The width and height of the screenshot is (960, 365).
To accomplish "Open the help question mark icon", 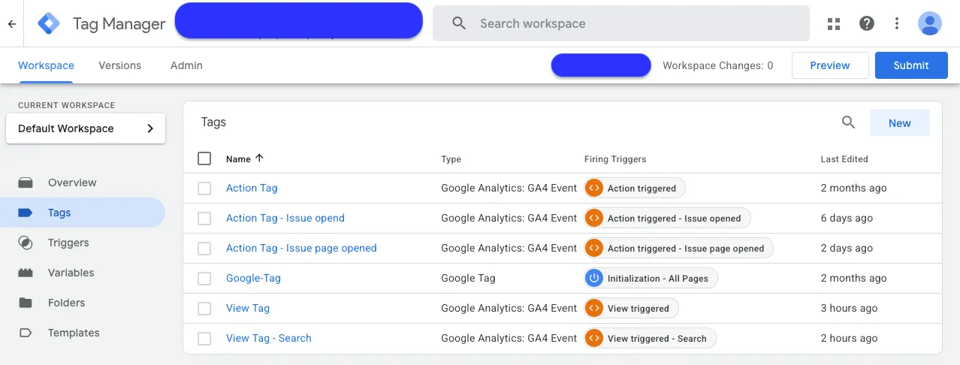I will [x=867, y=23].
